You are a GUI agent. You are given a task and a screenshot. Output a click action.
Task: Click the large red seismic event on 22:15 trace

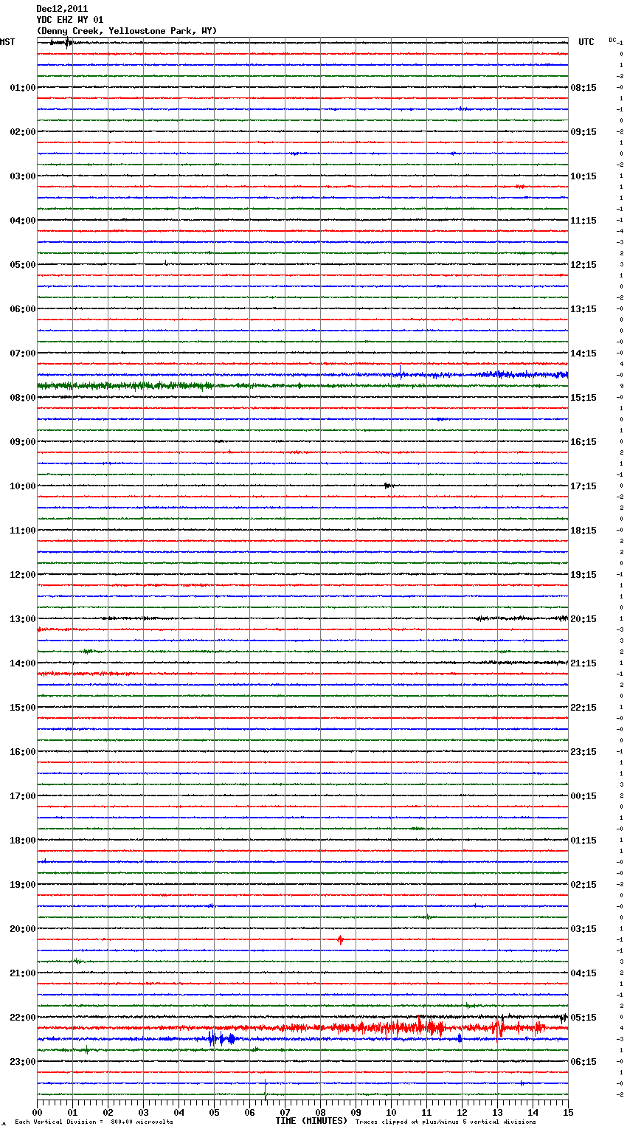pyautogui.click(x=435, y=1027)
